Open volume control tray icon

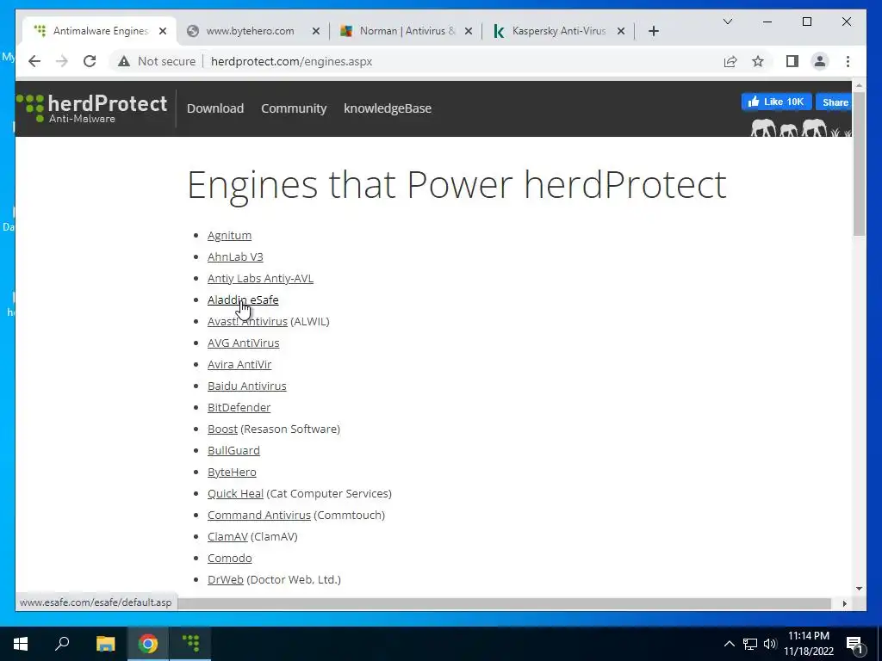click(770, 644)
